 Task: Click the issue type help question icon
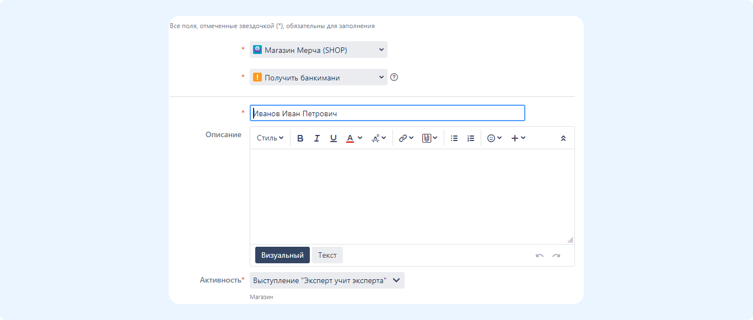(394, 77)
